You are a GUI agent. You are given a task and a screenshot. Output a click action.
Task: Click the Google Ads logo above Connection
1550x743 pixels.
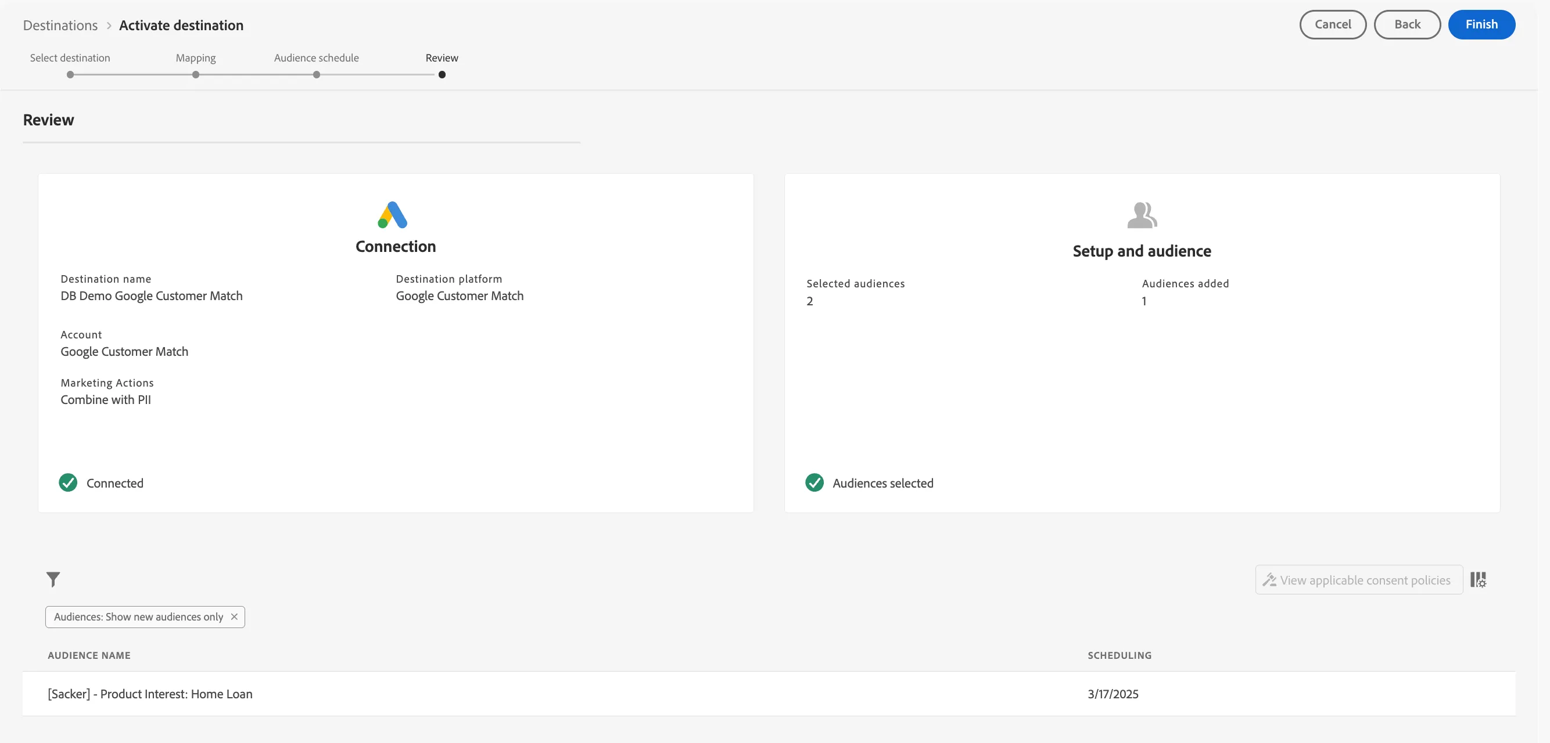click(392, 215)
